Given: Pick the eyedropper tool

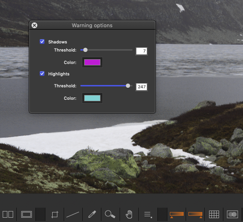Looking at the screenshot, I should point(92,214).
